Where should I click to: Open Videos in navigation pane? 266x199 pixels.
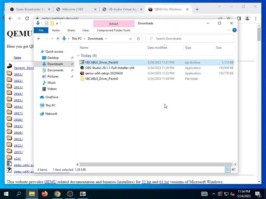[x=52, y=89]
